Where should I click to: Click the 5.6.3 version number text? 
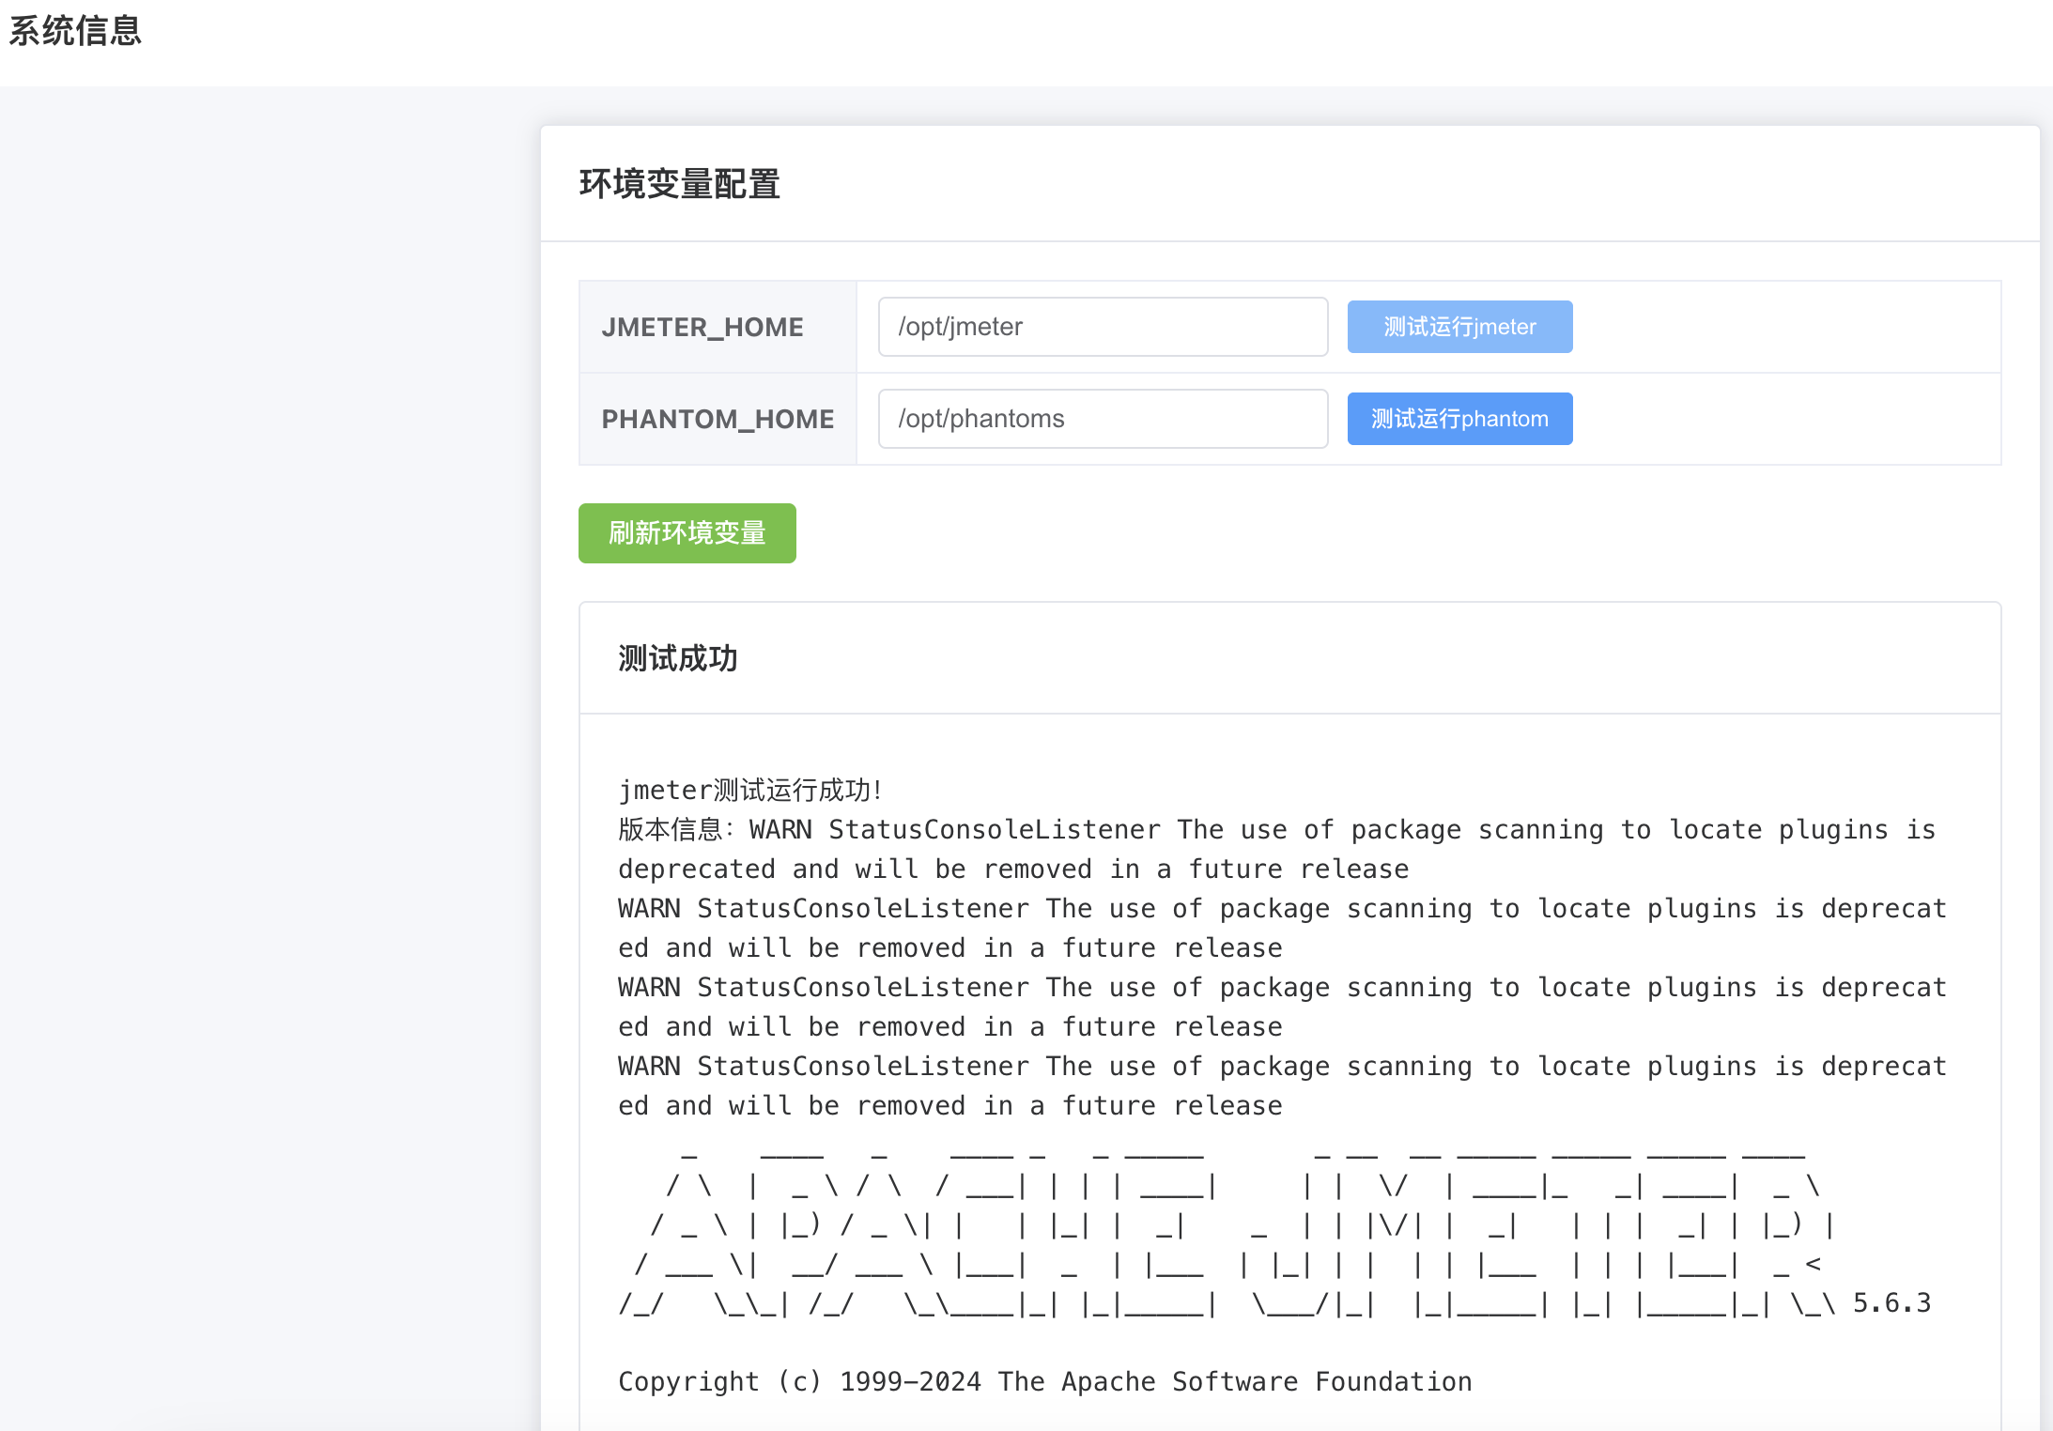coord(1891,1302)
